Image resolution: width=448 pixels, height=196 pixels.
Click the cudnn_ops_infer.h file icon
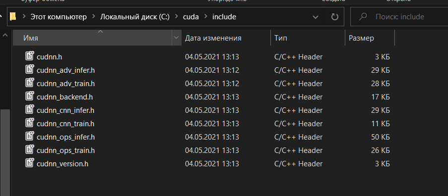pyautogui.click(x=30, y=137)
